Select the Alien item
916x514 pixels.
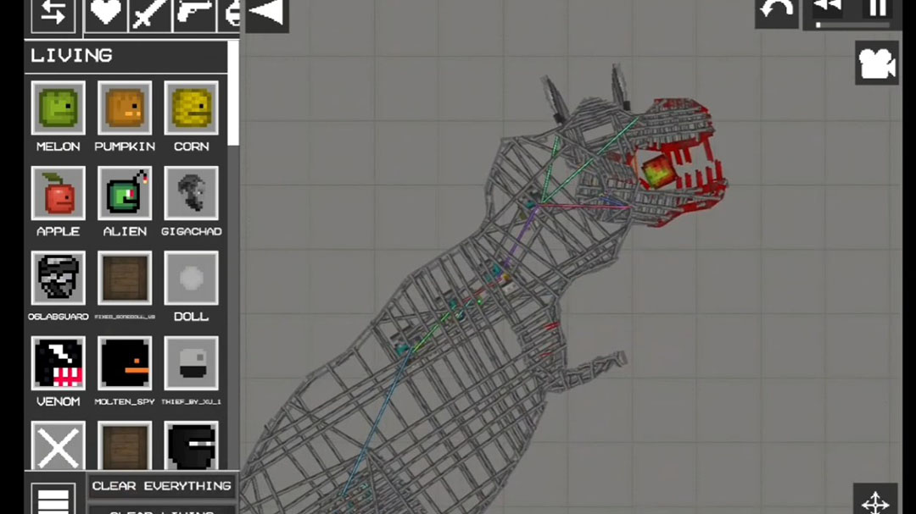pyautogui.click(x=125, y=193)
